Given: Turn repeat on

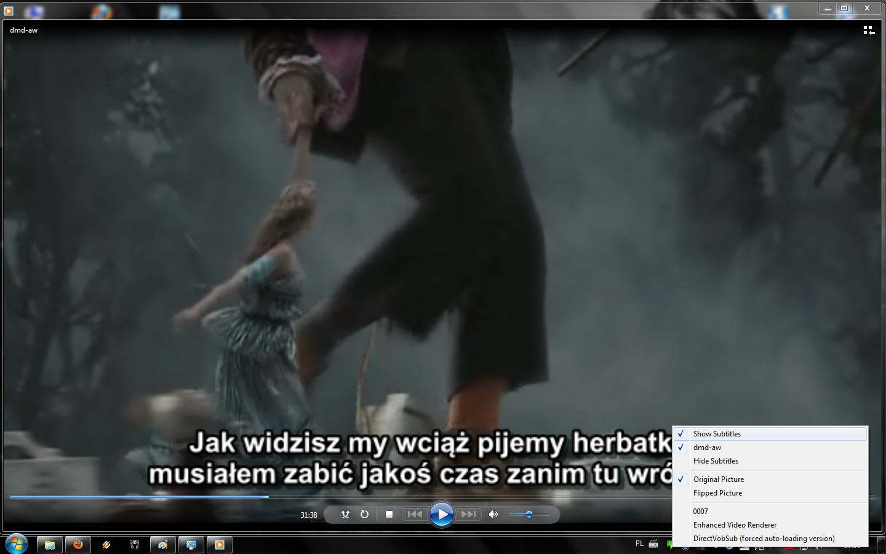Looking at the screenshot, I should click(x=364, y=514).
